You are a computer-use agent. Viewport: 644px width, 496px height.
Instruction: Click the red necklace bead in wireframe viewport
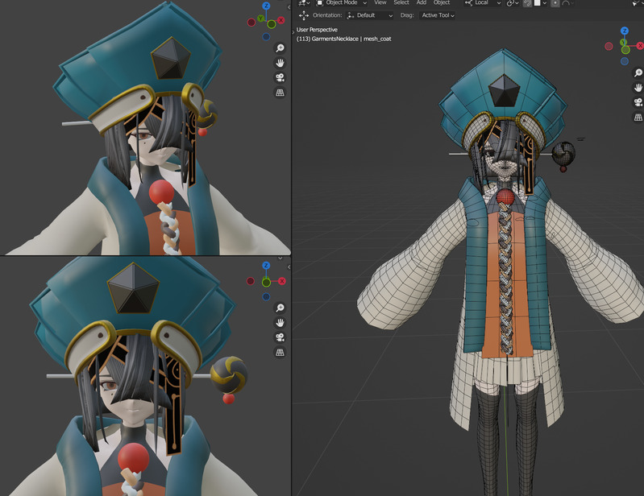pos(505,197)
